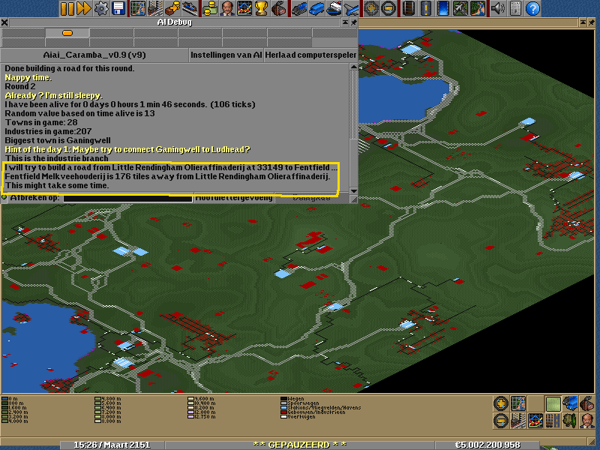600x450 pixels.
Task: Click the pause game button
Action: (x=67, y=8)
